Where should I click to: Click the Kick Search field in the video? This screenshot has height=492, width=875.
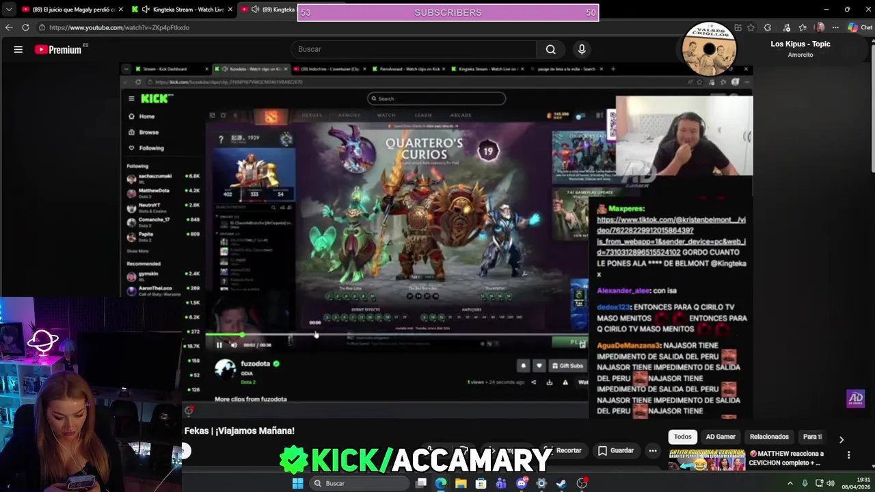tap(436, 98)
